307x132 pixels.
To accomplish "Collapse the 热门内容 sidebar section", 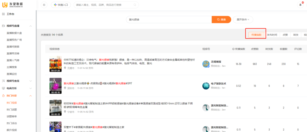I will 30,96.
